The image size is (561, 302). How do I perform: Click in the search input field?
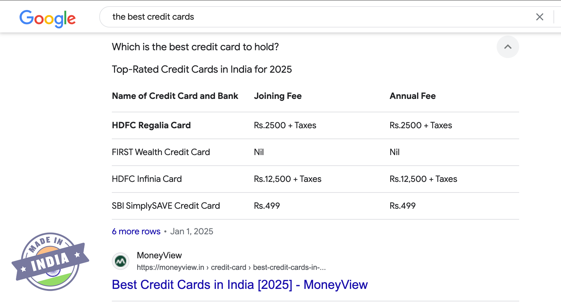pos(312,17)
